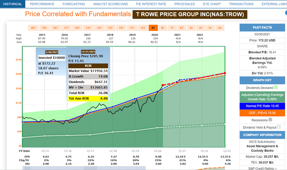Open the Price/Sales tab

coord(184,4)
